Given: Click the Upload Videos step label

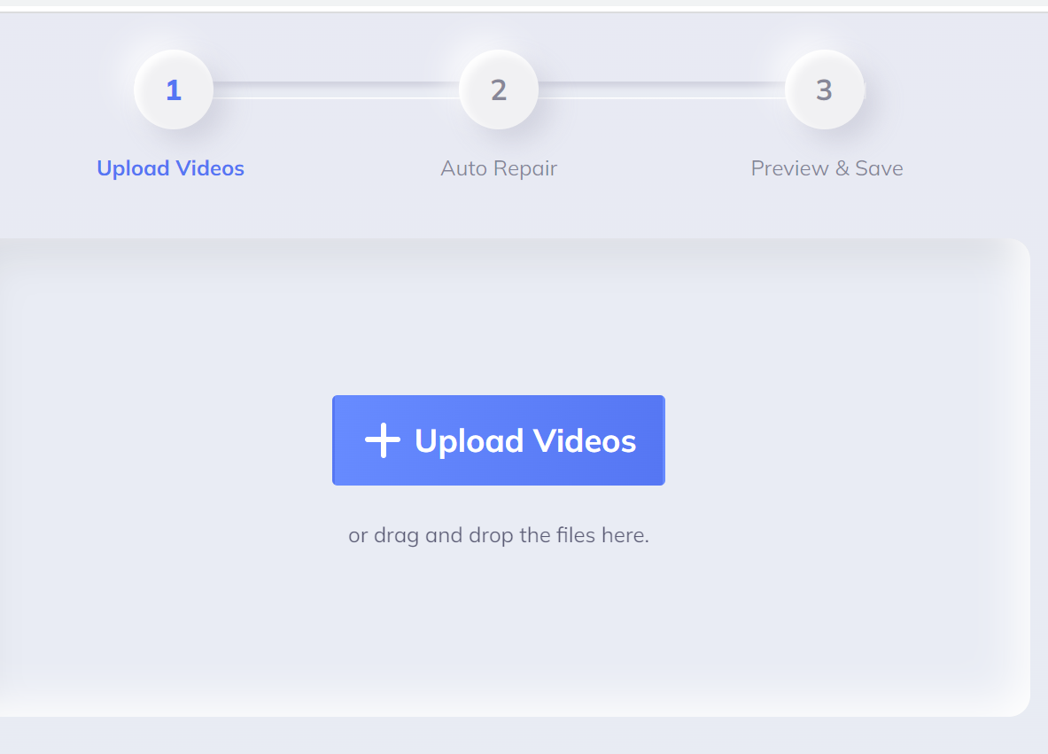Looking at the screenshot, I should [x=170, y=168].
